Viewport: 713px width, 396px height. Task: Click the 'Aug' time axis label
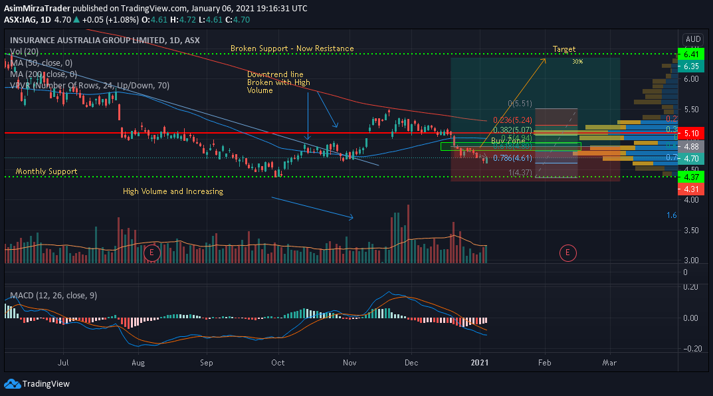[138, 362]
